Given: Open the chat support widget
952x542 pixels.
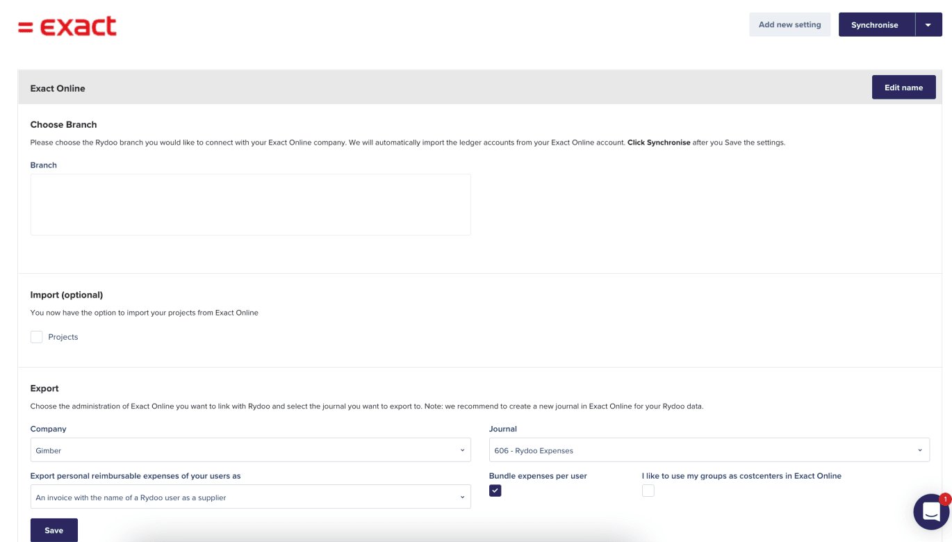Looking at the screenshot, I should pyautogui.click(x=930, y=512).
